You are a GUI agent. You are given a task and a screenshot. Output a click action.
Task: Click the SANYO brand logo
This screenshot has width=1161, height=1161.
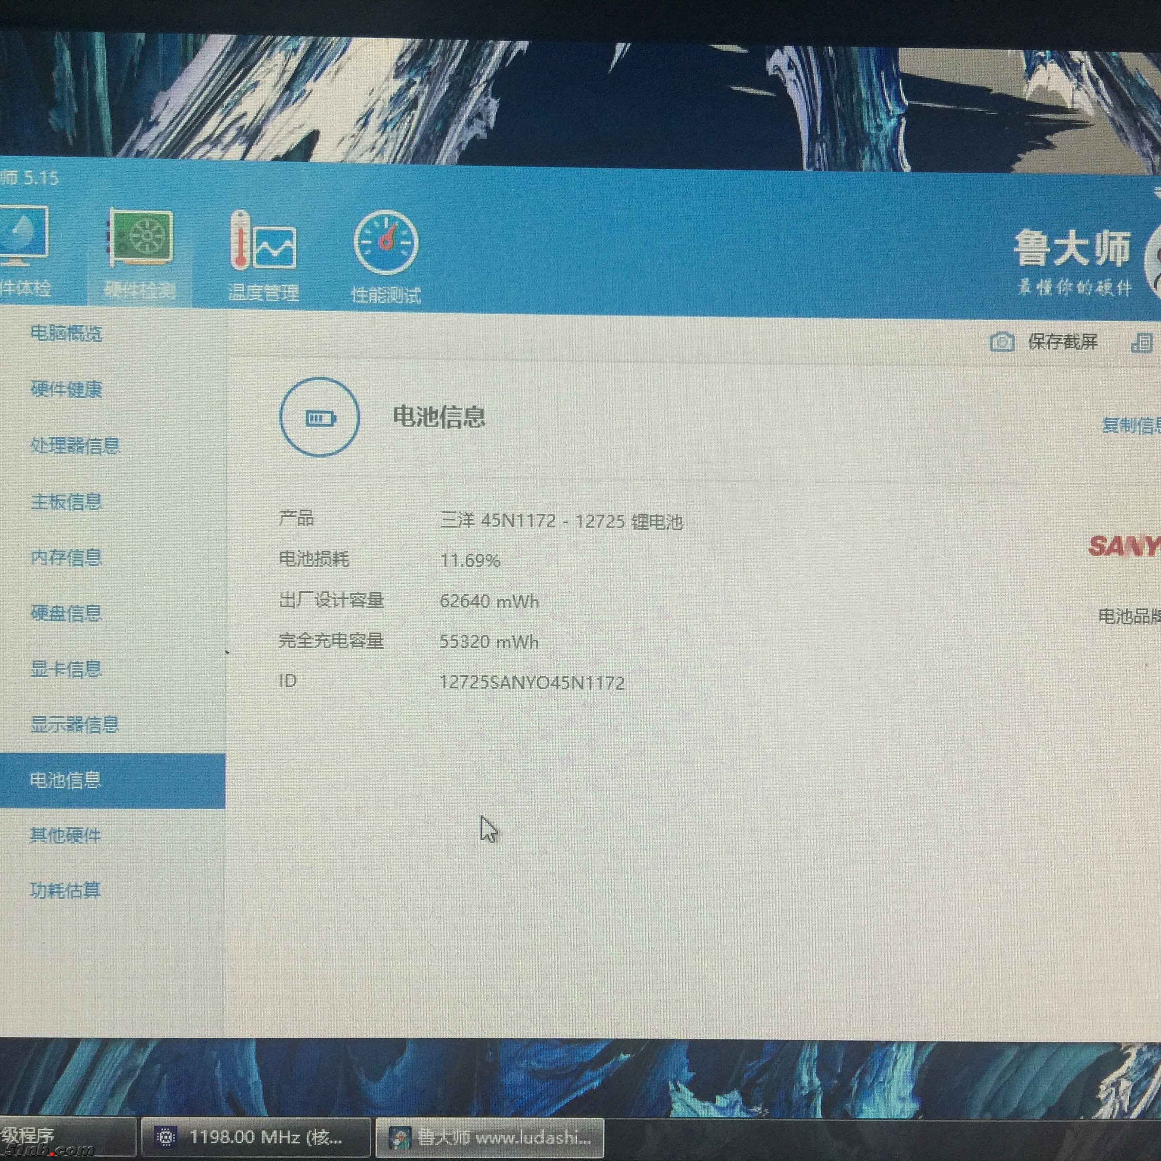click(1124, 546)
